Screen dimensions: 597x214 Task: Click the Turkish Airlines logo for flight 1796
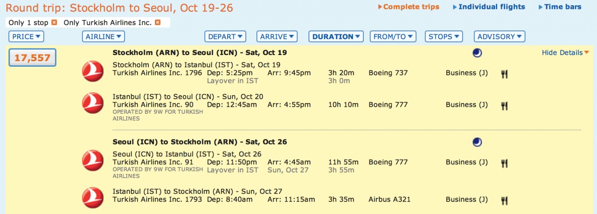(x=93, y=71)
